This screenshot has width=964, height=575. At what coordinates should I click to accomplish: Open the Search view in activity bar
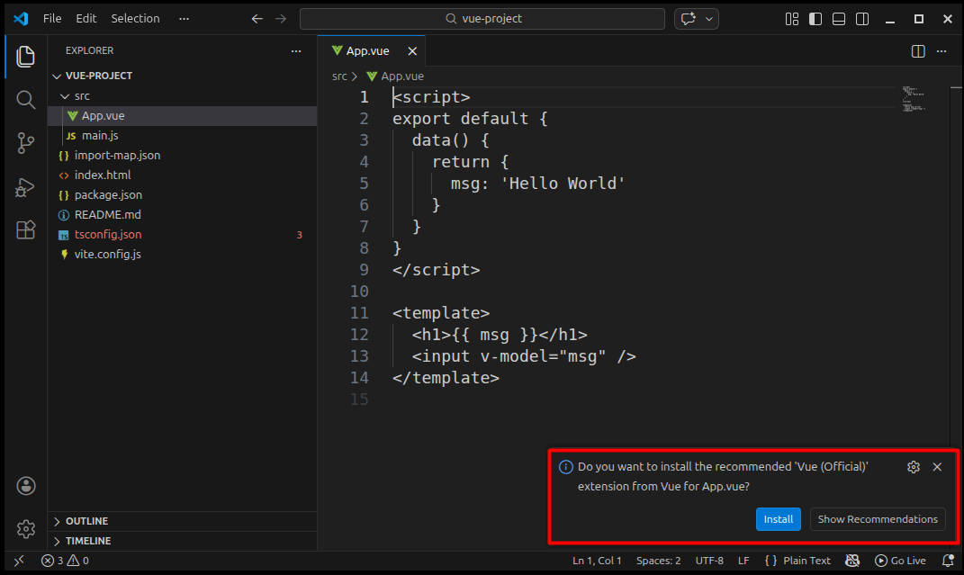[x=25, y=100]
